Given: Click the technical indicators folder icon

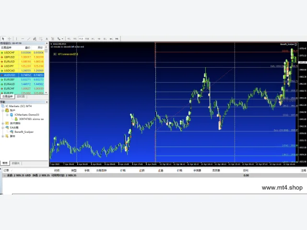Looking at the screenshot, I should 7,123.
